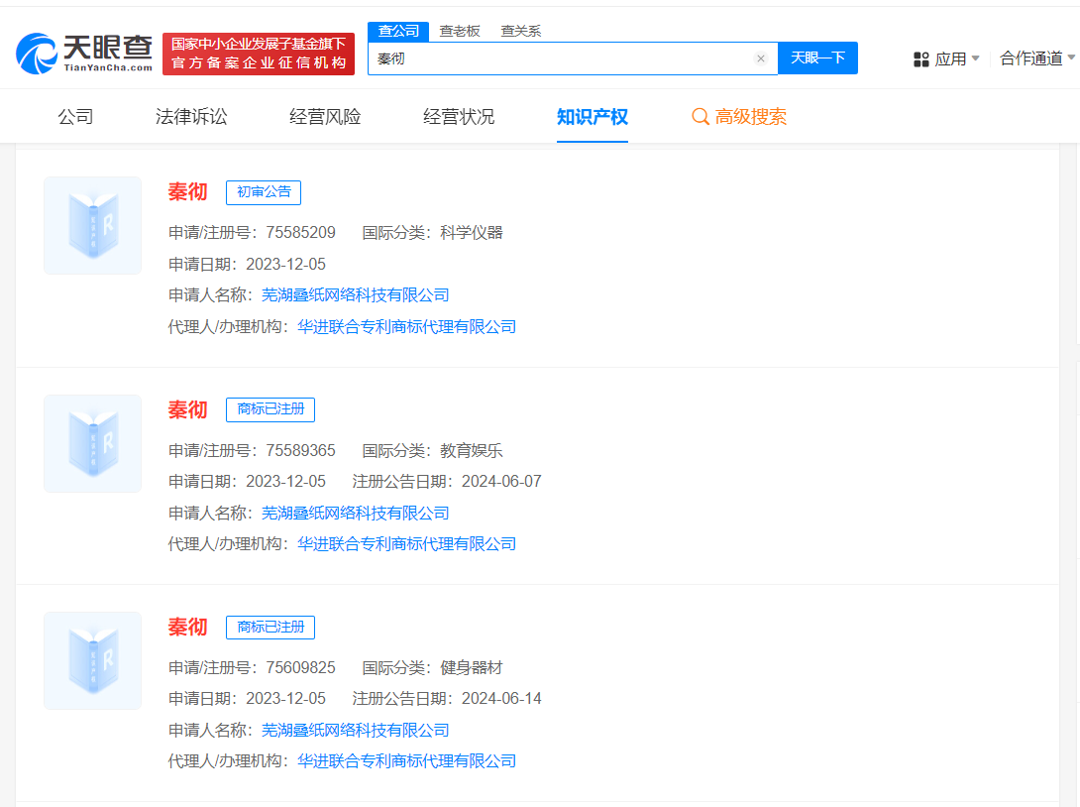
Task: Click the 天眼一下 search button
Action: point(817,58)
